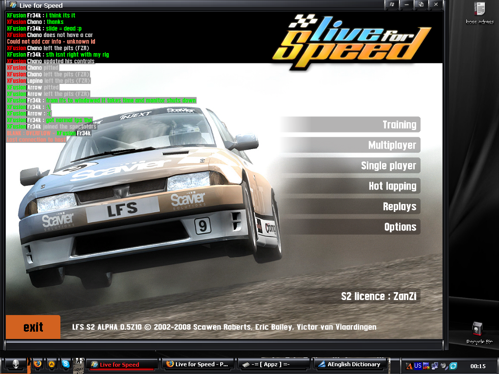Switch to the -=[ Appz ]=- taskbar window
The height and width of the screenshot is (374, 499).
(274, 364)
